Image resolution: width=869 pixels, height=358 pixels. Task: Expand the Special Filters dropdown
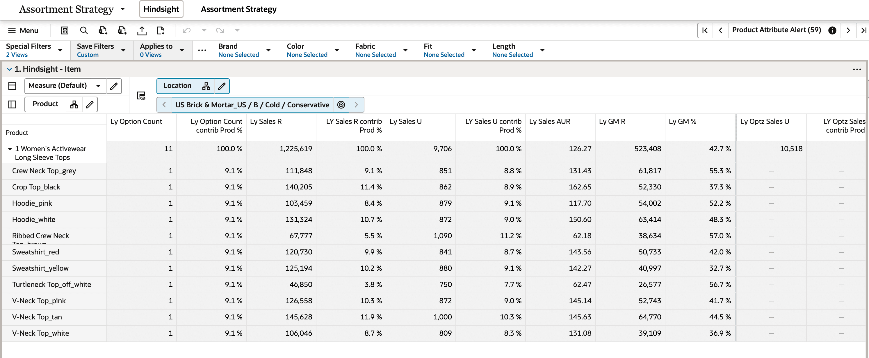point(60,50)
